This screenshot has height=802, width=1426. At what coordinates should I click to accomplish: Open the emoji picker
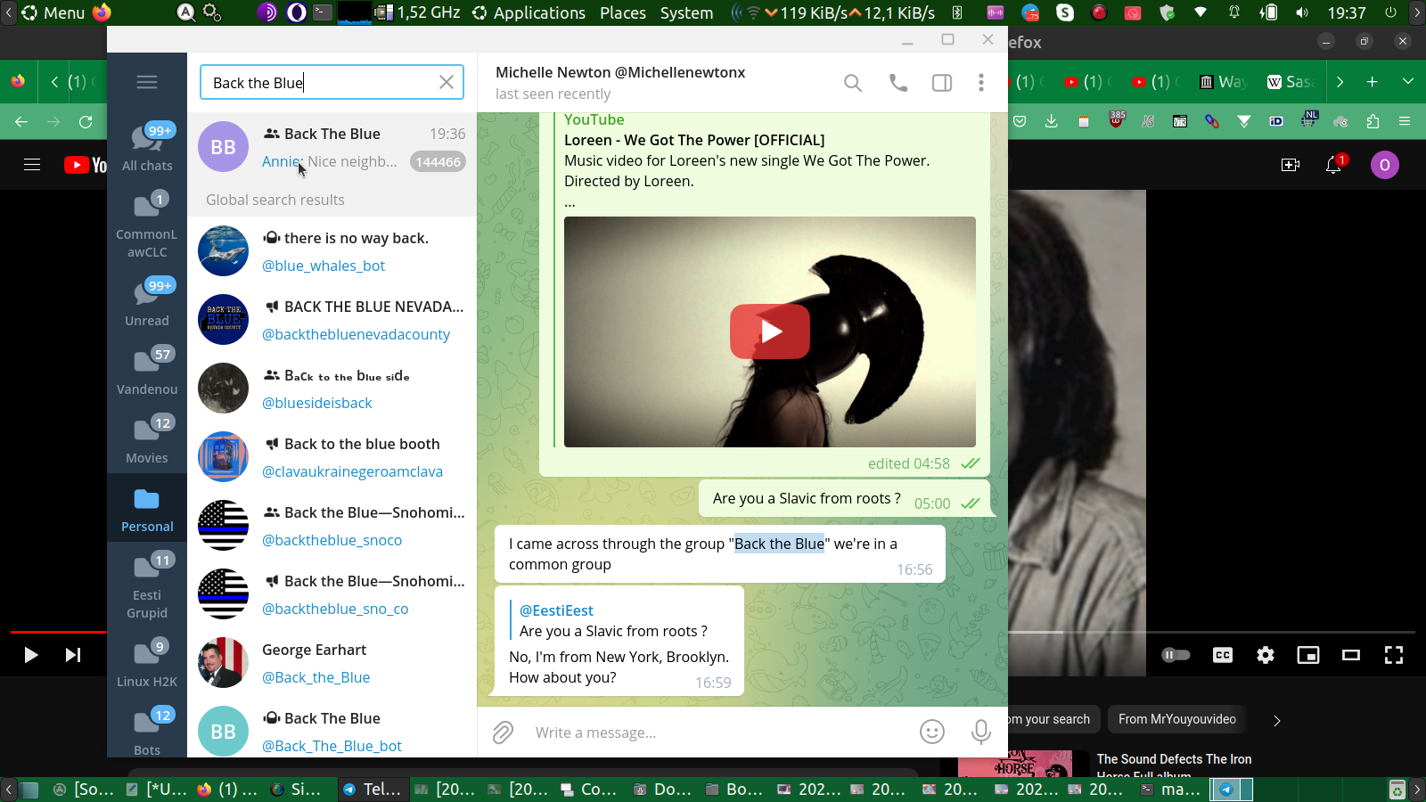[932, 732]
